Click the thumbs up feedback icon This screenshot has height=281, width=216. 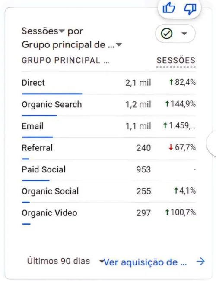pyautogui.click(x=168, y=8)
